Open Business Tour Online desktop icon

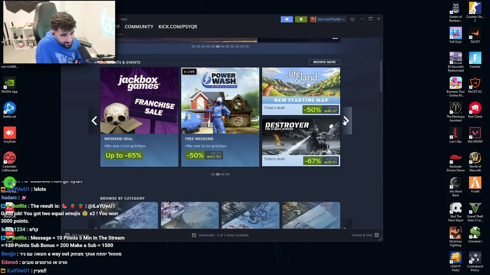(456, 87)
